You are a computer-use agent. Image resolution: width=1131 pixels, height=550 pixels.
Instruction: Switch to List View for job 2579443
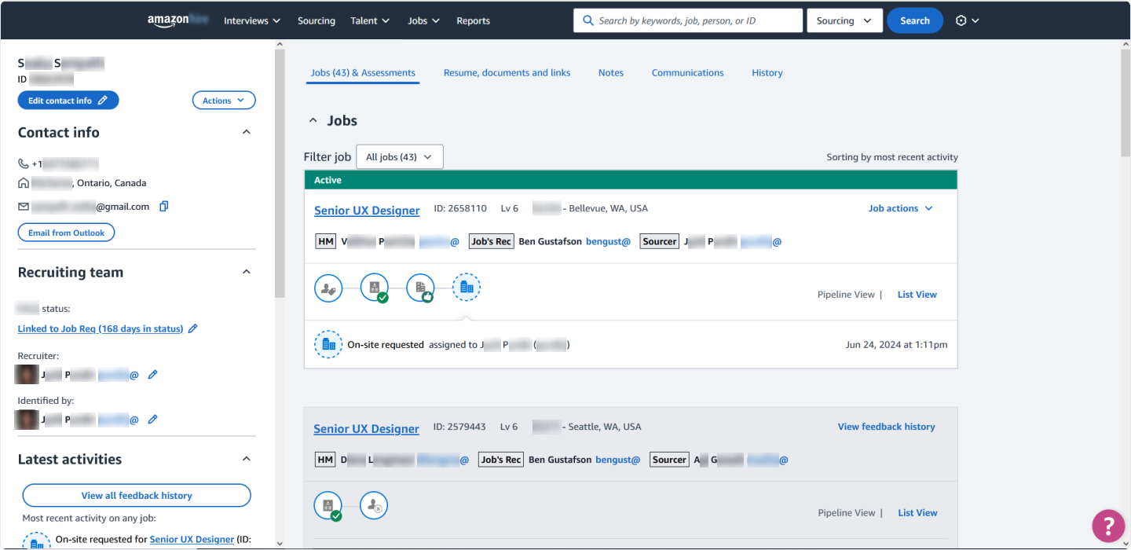click(917, 513)
